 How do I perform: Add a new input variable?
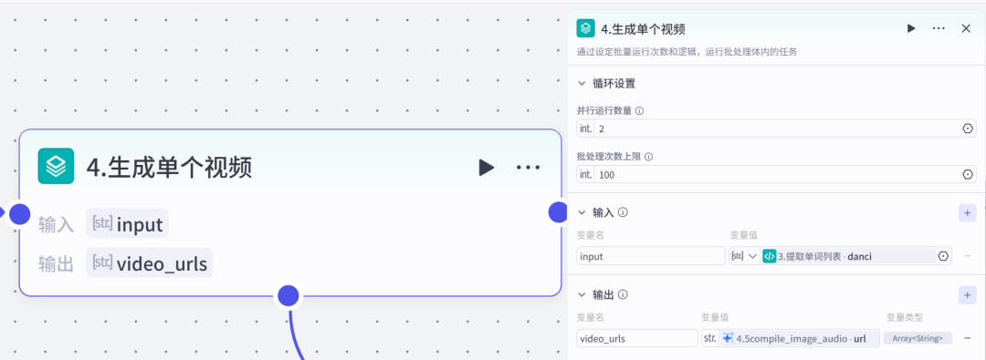click(967, 212)
